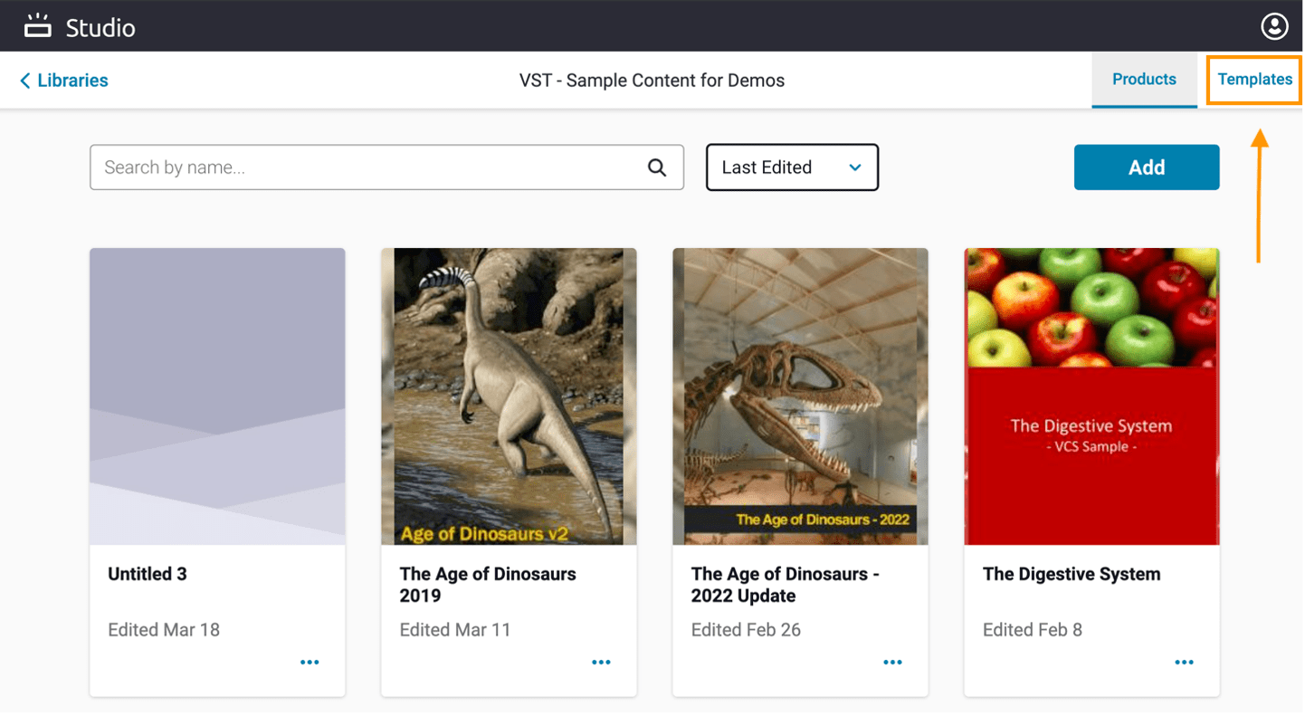This screenshot has height=716, width=1305.
Task: Switch to the Templates tab
Action: coord(1254,80)
